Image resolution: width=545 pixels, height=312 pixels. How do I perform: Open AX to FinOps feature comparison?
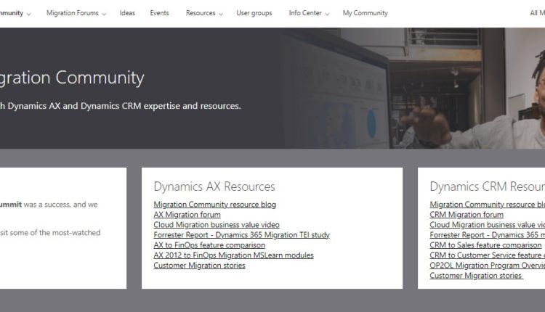209,245
